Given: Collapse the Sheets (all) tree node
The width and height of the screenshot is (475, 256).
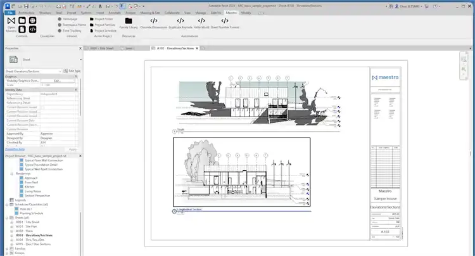Looking at the screenshot, I should tap(7, 218).
